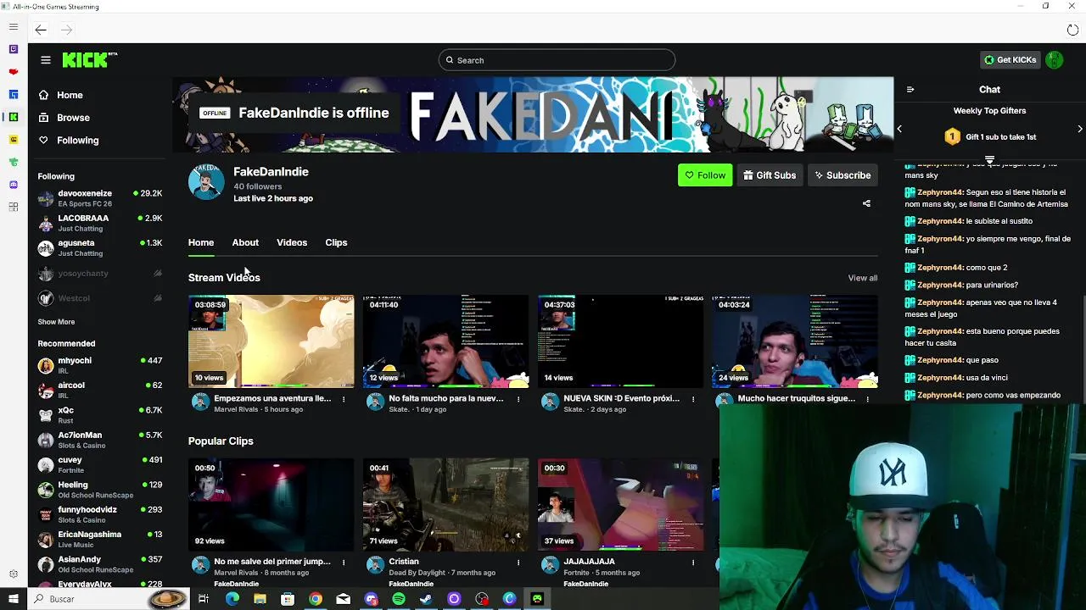Open xQc channel in Recommended

[x=100, y=415]
